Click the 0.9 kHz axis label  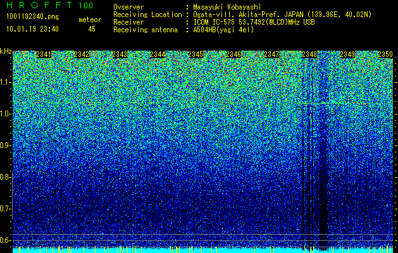[6, 145]
